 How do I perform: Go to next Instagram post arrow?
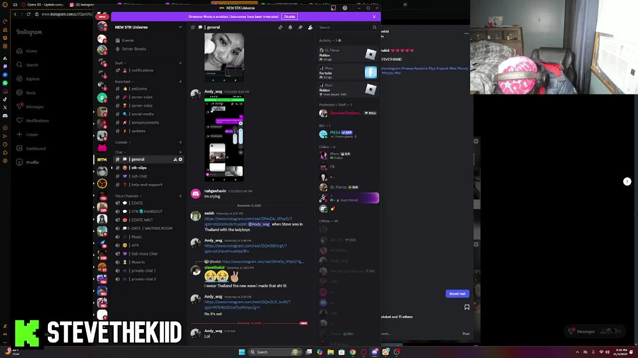pos(627,181)
